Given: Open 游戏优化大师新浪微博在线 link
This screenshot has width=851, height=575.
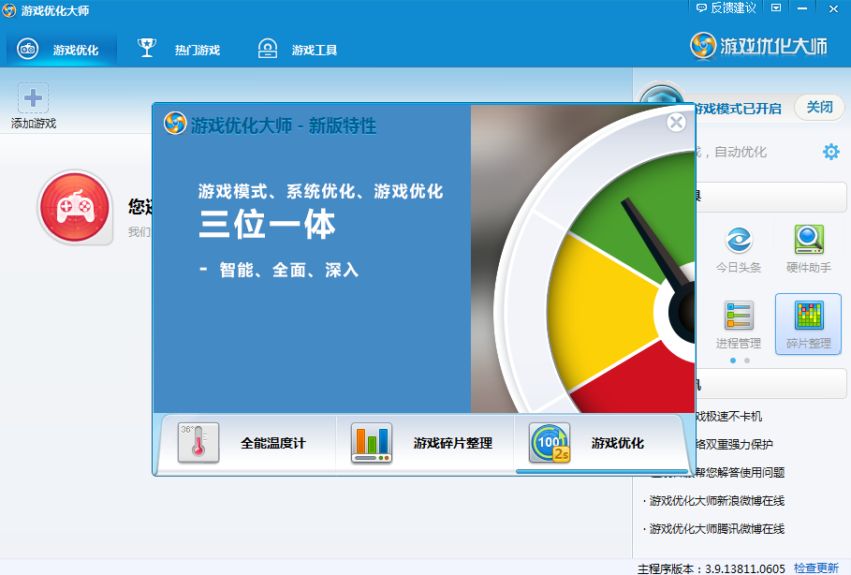Looking at the screenshot, I should point(716,501).
